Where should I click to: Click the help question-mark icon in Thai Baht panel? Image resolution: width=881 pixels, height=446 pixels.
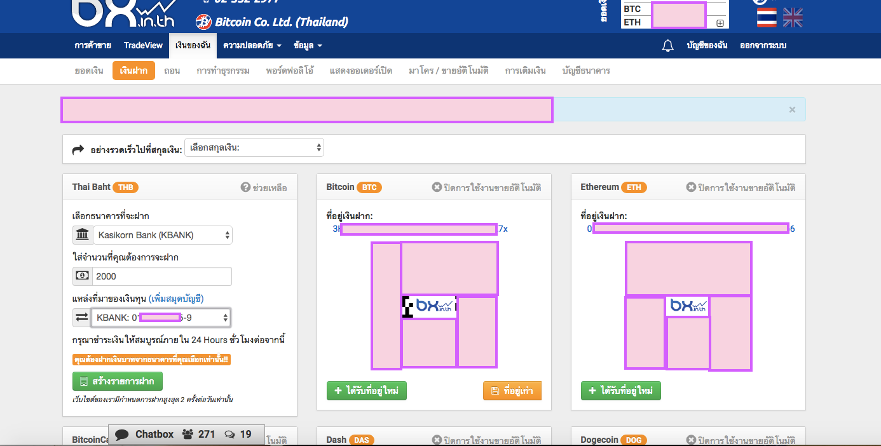[245, 187]
